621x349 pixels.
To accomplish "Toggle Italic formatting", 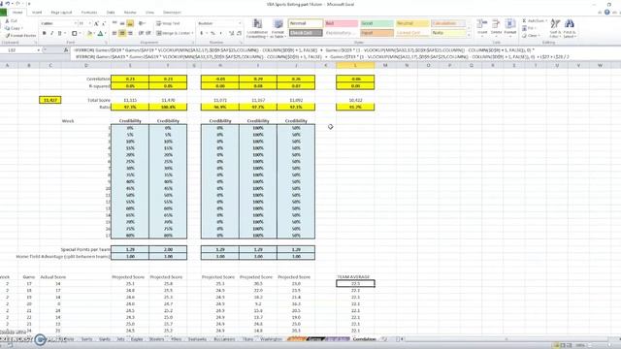I will point(51,34).
